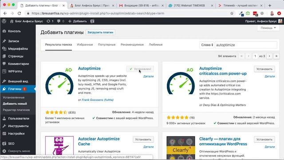This screenshot has width=284, height=160.
Task: Open author link Frank Goossens (futtta)
Action: (x=98, y=100)
